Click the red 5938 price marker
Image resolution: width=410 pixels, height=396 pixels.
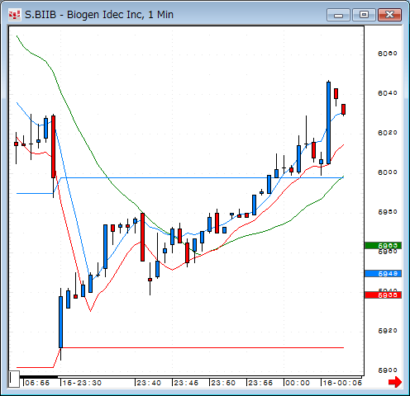click(383, 295)
